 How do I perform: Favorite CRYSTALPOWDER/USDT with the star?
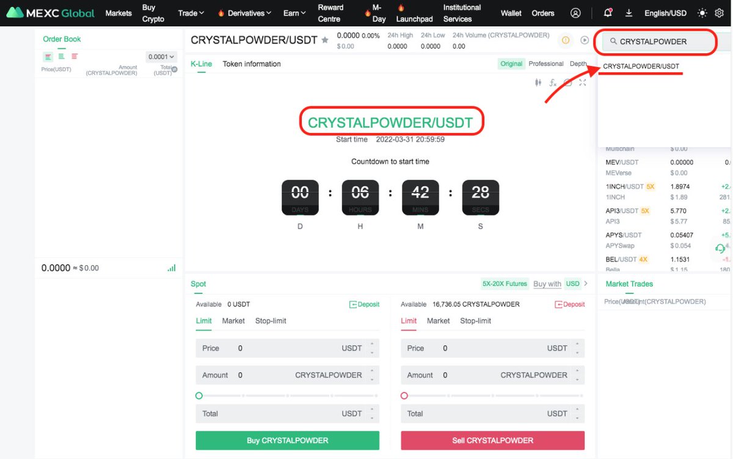pyautogui.click(x=325, y=40)
